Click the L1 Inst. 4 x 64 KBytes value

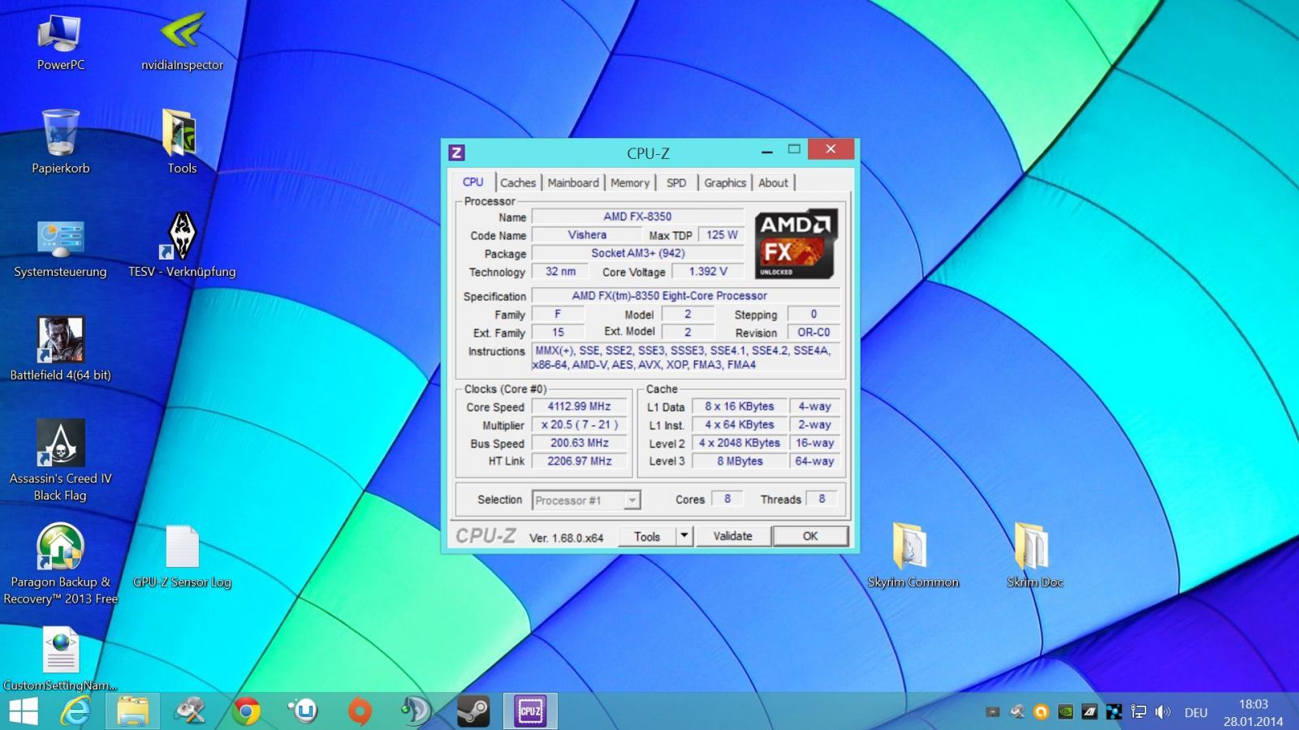click(x=739, y=424)
